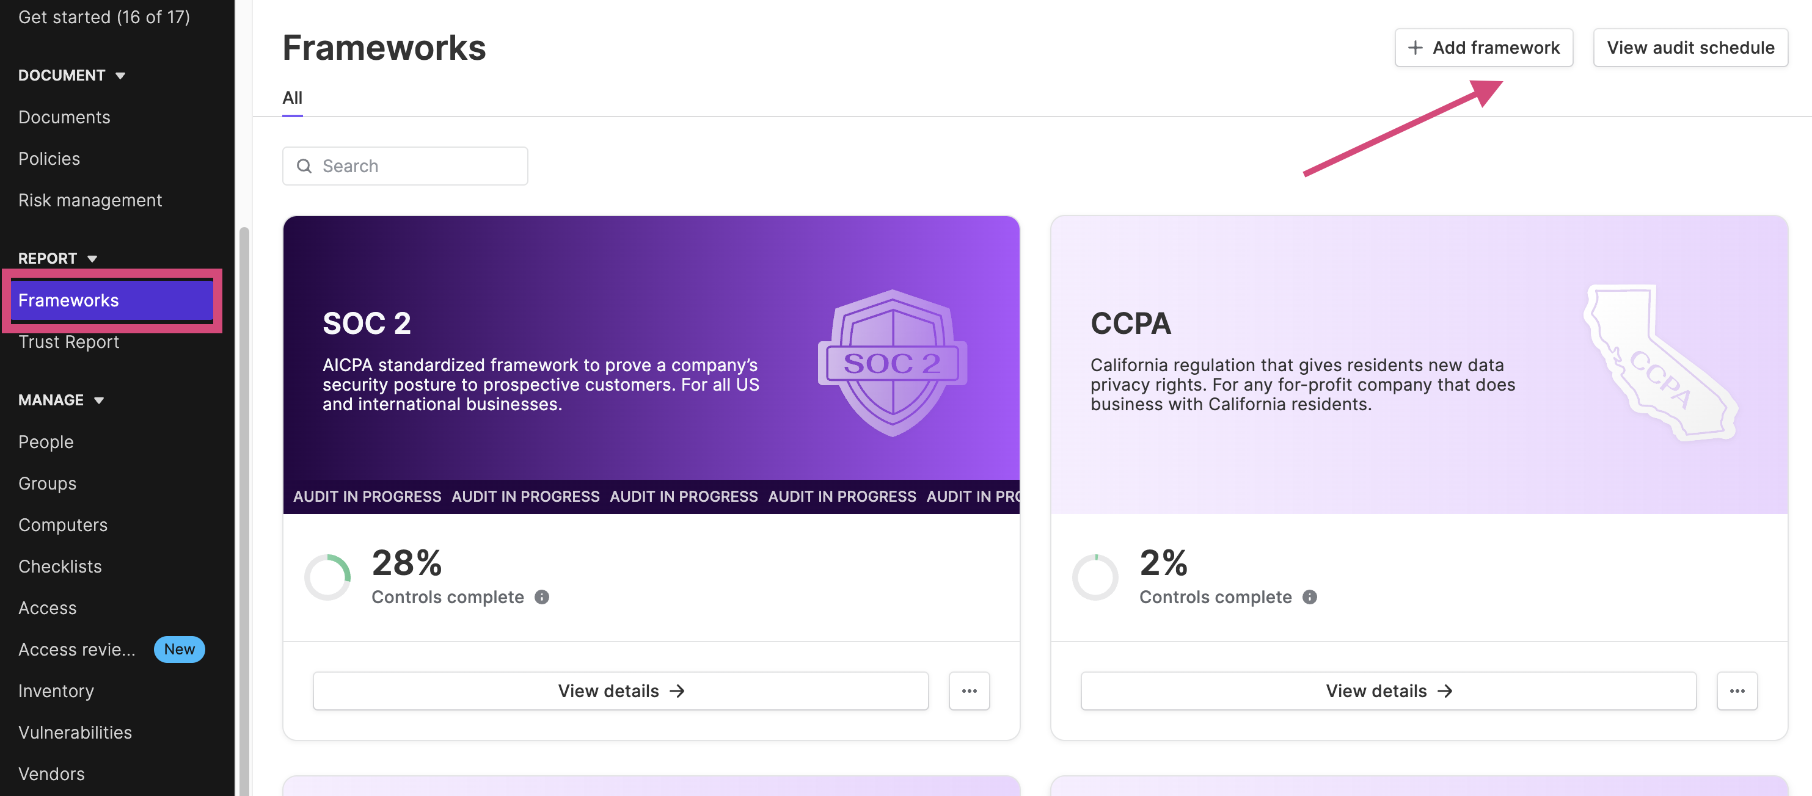The height and width of the screenshot is (796, 1812).
Task: Click the CCPA California map icon
Action: (x=1660, y=363)
